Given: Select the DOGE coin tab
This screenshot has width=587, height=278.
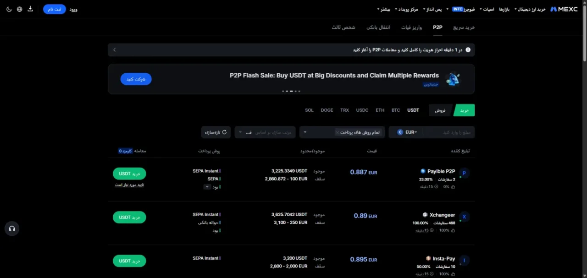Looking at the screenshot, I should [327, 110].
